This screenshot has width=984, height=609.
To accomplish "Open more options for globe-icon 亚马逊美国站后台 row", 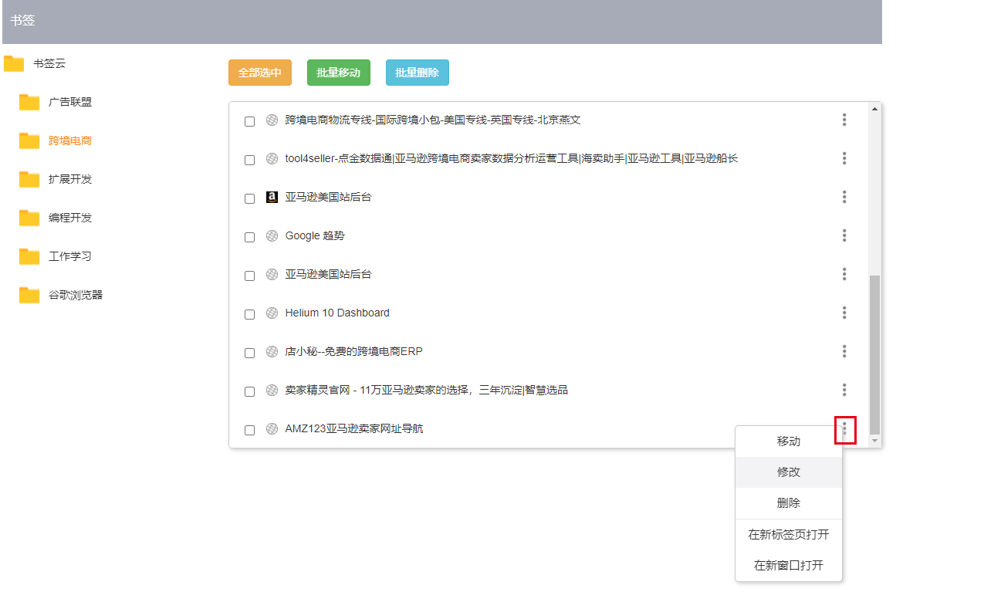I will [x=844, y=274].
